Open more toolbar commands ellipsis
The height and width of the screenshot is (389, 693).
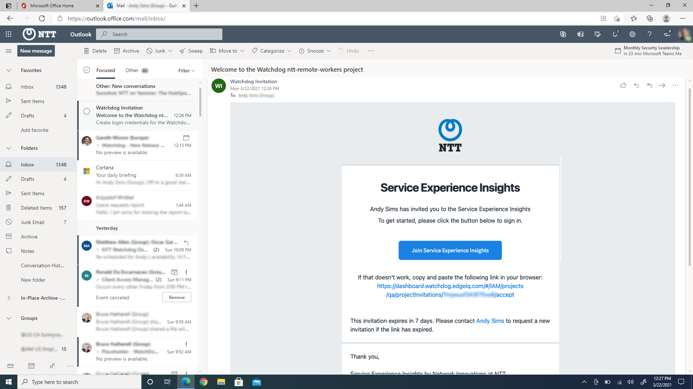(371, 51)
